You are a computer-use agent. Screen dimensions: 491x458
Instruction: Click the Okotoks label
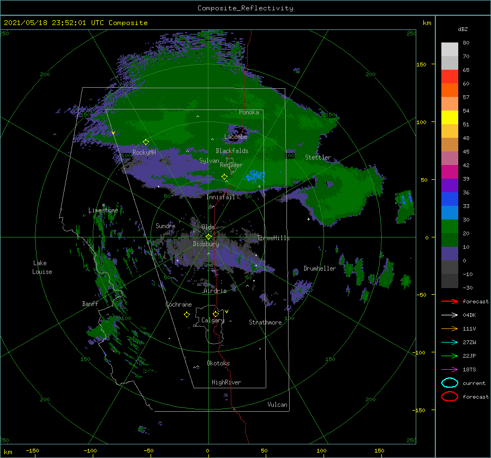[218, 363]
